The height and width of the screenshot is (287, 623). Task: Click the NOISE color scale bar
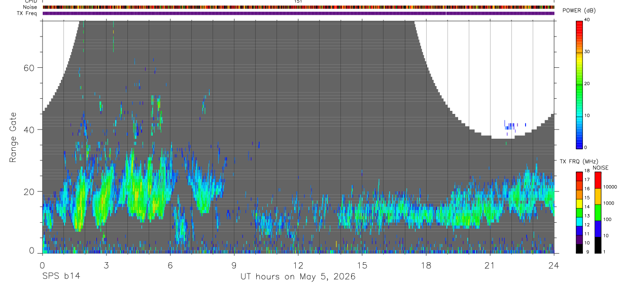[598, 213]
